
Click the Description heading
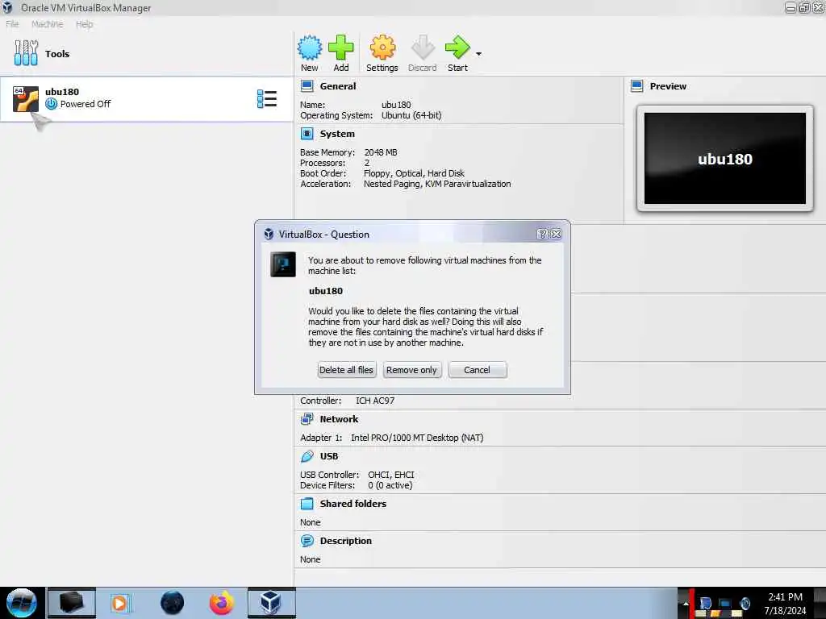click(345, 541)
